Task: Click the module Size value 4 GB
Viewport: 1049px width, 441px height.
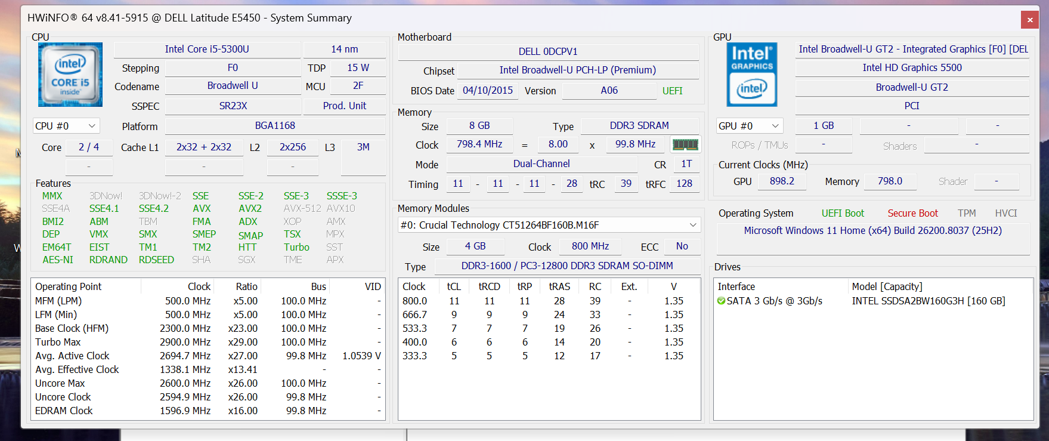Action: (x=475, y=246)
